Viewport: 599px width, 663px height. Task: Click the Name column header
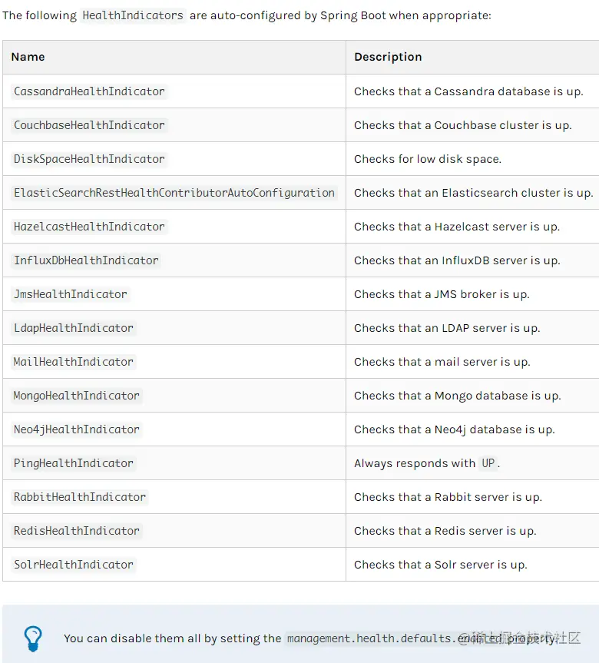click(x=28, y=57)
